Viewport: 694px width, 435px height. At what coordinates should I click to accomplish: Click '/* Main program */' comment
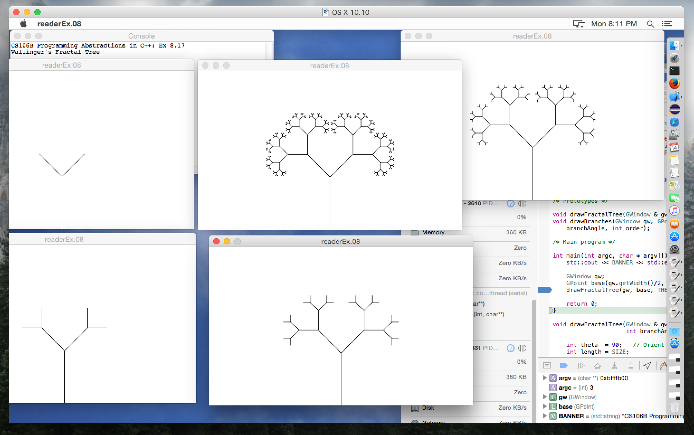[x=583, y=242]
